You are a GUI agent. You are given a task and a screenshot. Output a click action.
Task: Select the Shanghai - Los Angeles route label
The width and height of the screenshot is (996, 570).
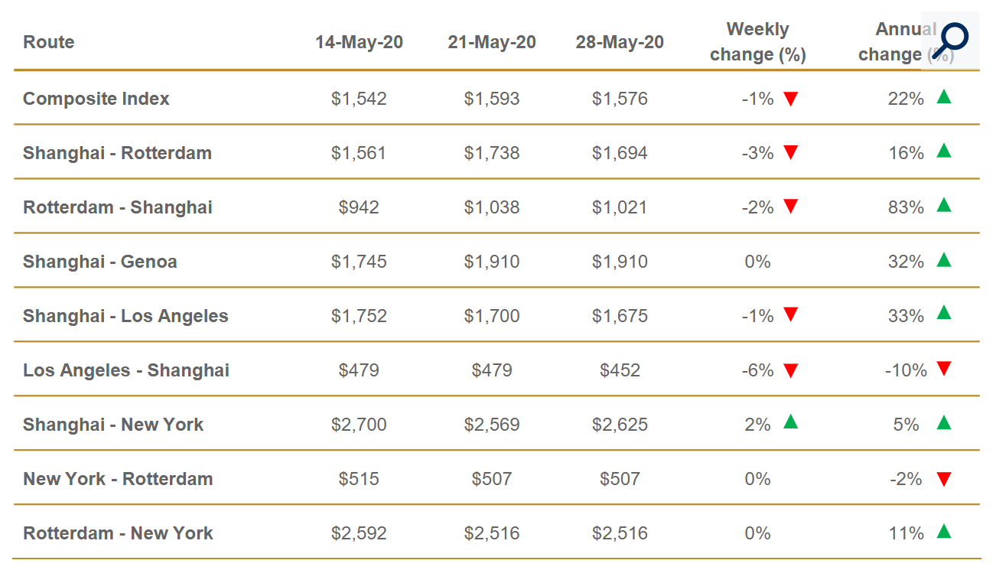point(125,316)
